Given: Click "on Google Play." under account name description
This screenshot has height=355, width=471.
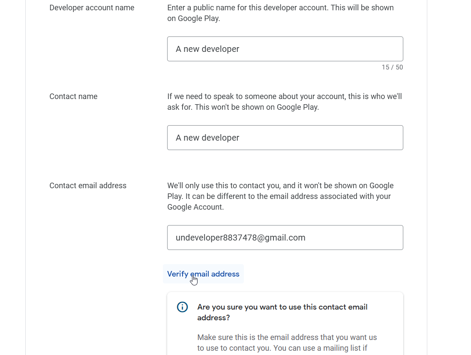Looking at the screenshot, I should click(x=194, y=18).
